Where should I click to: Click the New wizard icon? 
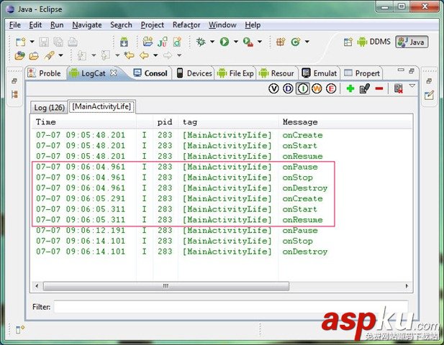[20, 42]
